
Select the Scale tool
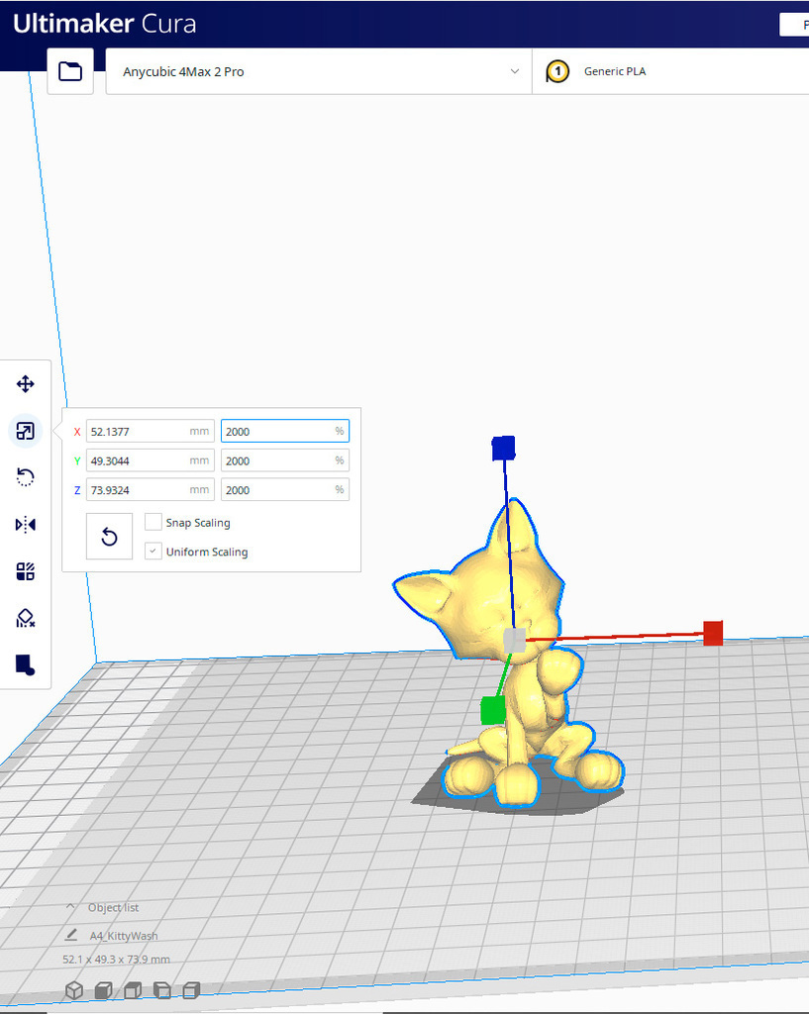pyautogui.click(x=25, y=431)
